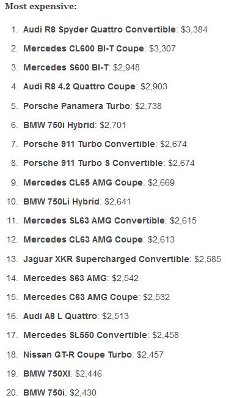Viewport: 226px width, 398px height.
Task: Click Mercedes CL65 AMG Coupe entry
Action: (x=83, y=182)
